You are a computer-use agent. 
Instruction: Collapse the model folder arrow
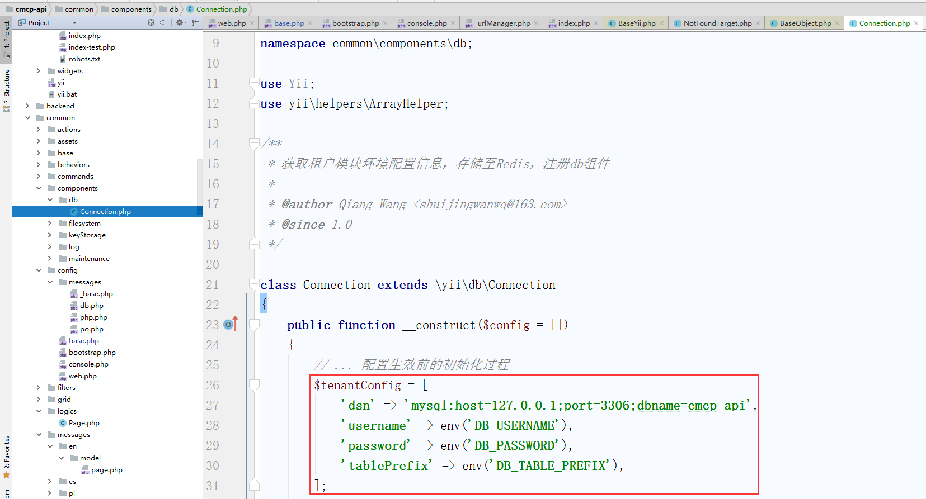[60, 458]
